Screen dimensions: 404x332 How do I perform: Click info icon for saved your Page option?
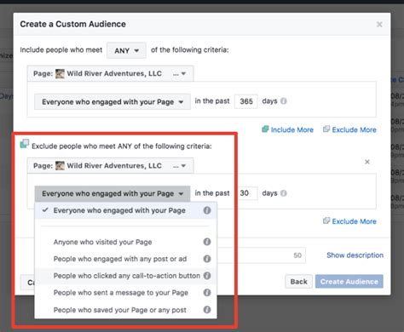[x=207, y=310]
